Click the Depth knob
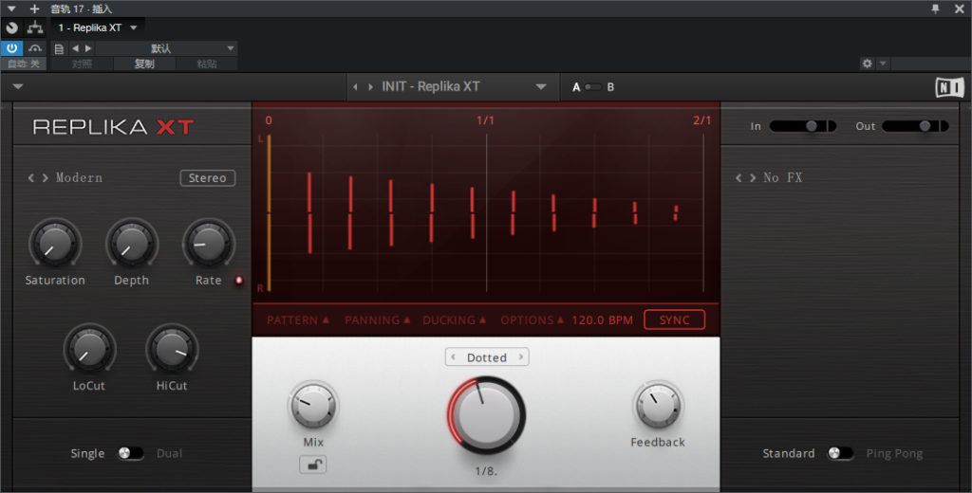The height and width of the screenshot is (493, 972). pos(131,244)
